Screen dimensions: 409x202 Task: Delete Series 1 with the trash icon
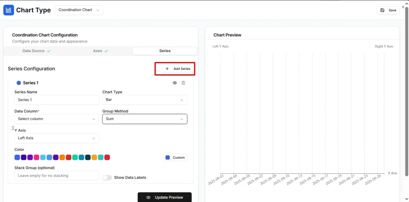tap(183, 83)
